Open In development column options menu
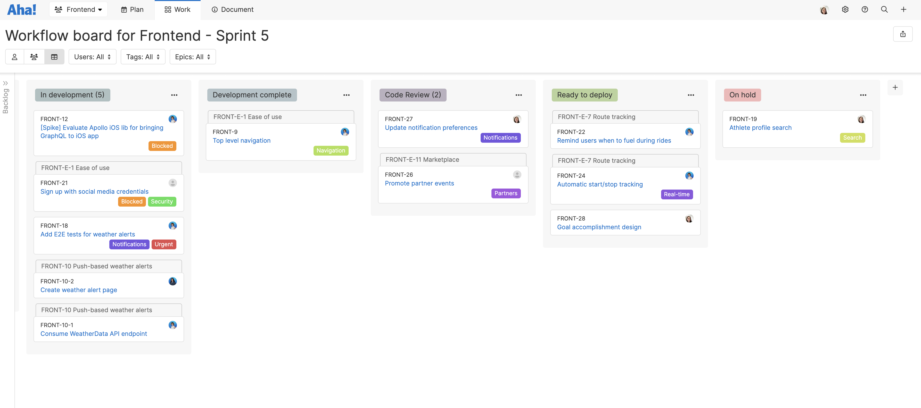921x408 pixels. [174, 95]
